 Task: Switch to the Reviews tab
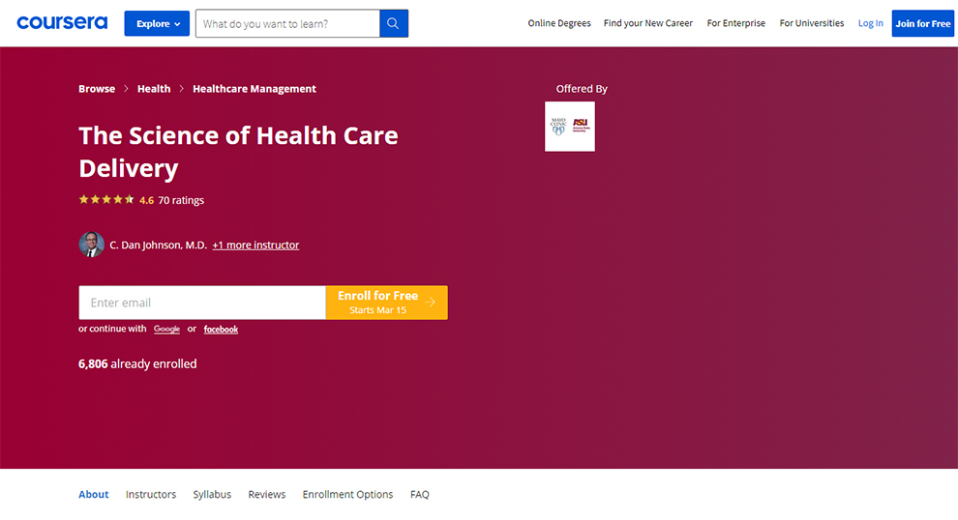[x=266, y=494]
